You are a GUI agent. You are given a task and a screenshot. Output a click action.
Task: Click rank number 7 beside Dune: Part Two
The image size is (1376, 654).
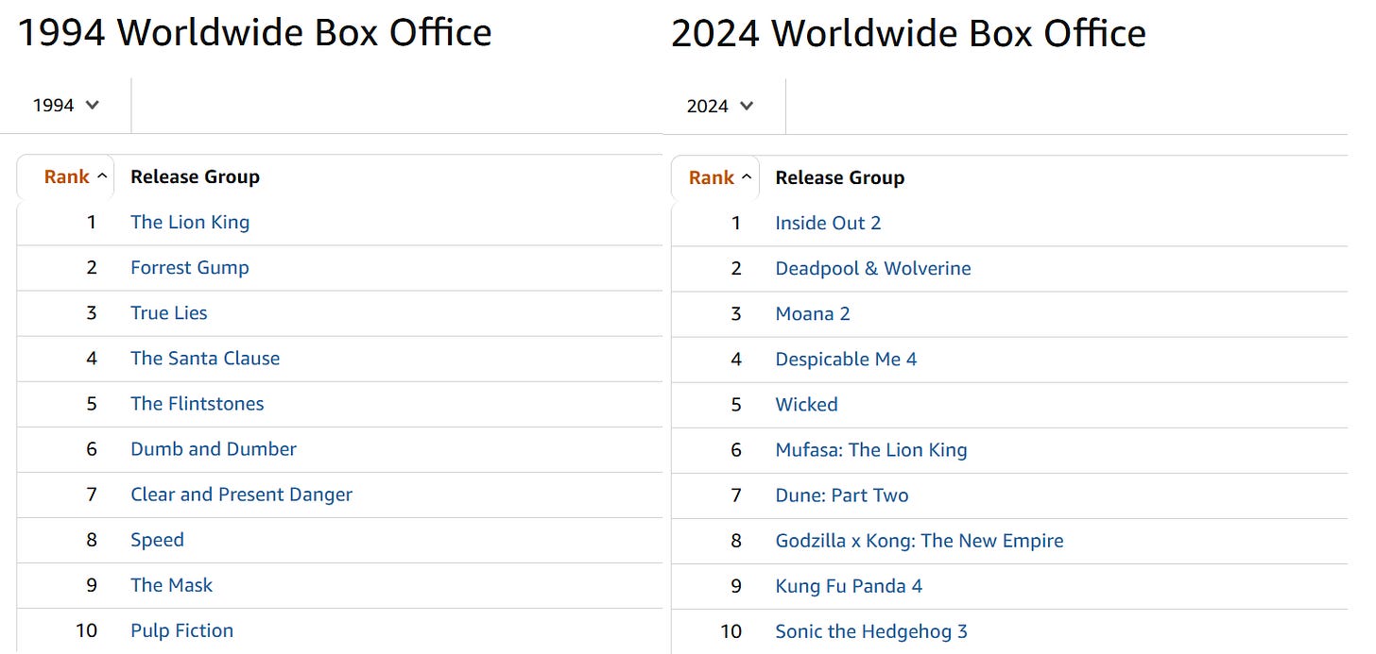(x=737, y=495)
